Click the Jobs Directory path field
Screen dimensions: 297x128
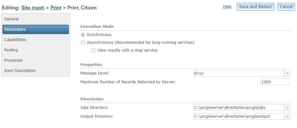click(238, 108)
